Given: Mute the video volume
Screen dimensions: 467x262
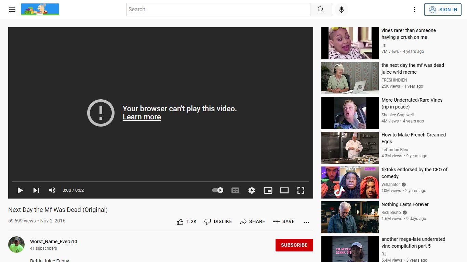Looking at the screenshot, I should pyautogui.click(x=52, y=190).
